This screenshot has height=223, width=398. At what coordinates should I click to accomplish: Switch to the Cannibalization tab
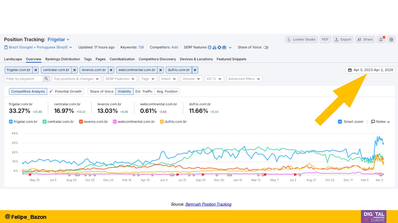(x=122, y=59)
